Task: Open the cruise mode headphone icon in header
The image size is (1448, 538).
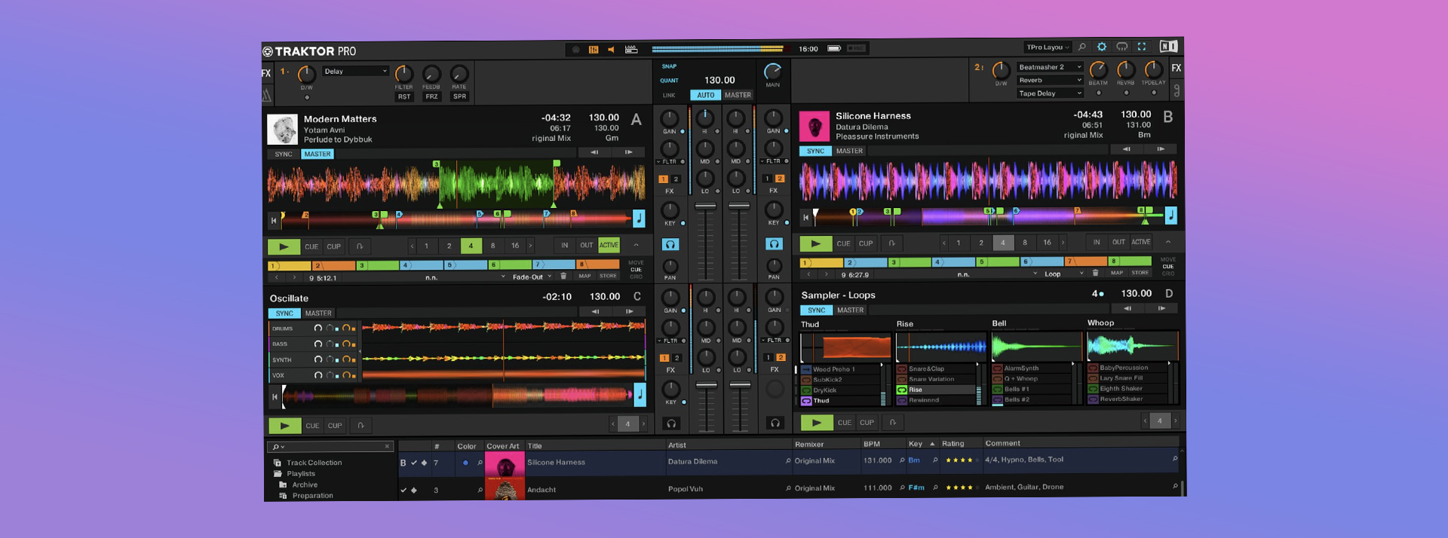Action: (x=1122, y=47)
